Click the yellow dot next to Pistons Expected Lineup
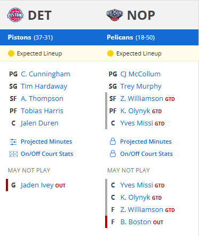Image resolution: width=199 pixels, height=236 pixels. click(x=11, y=53)
